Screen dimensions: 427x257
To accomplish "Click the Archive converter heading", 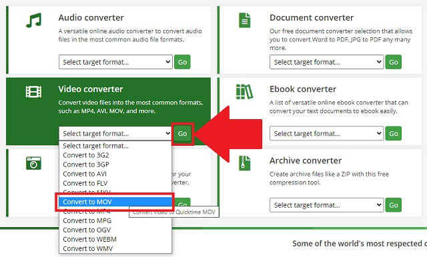I will (306, 160).
